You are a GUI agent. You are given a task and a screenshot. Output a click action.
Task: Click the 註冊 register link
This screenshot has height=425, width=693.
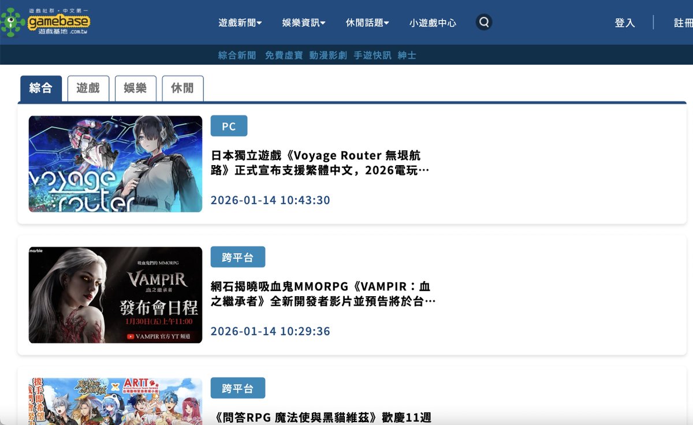coord(683,23)
